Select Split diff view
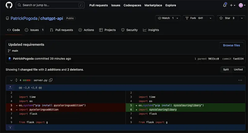The height and width of the screenshot is (133, 248). (226, 69)
